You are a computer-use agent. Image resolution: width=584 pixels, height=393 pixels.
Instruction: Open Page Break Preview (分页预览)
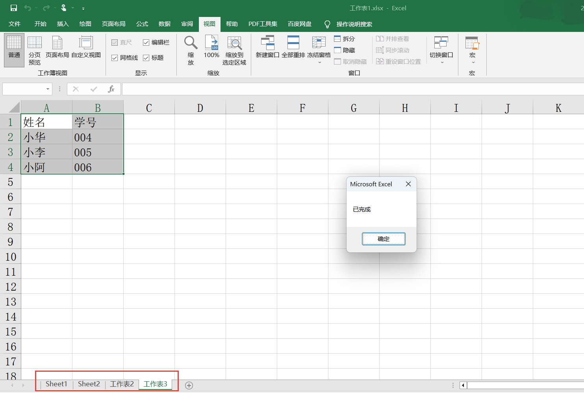pos(35,50)
